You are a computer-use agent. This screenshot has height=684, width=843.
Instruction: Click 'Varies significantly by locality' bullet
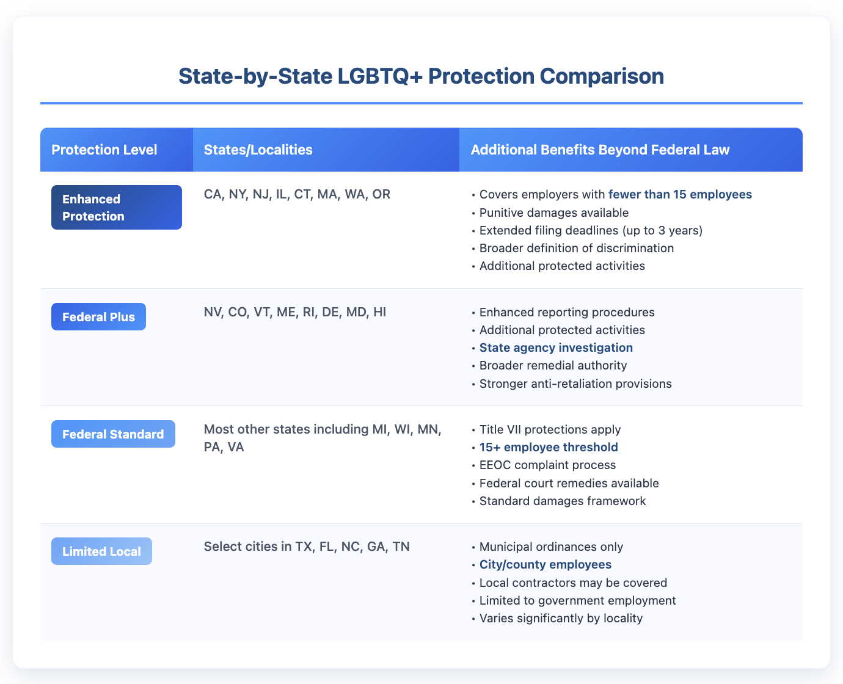(561, 618)
